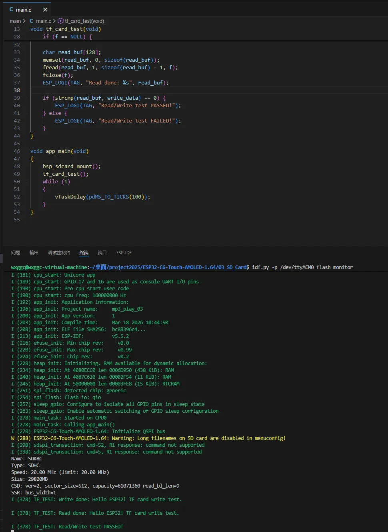This screenshot has width=388, height=532.
Task: Select the 终端 panel tab
Action: tap(84, 253)
